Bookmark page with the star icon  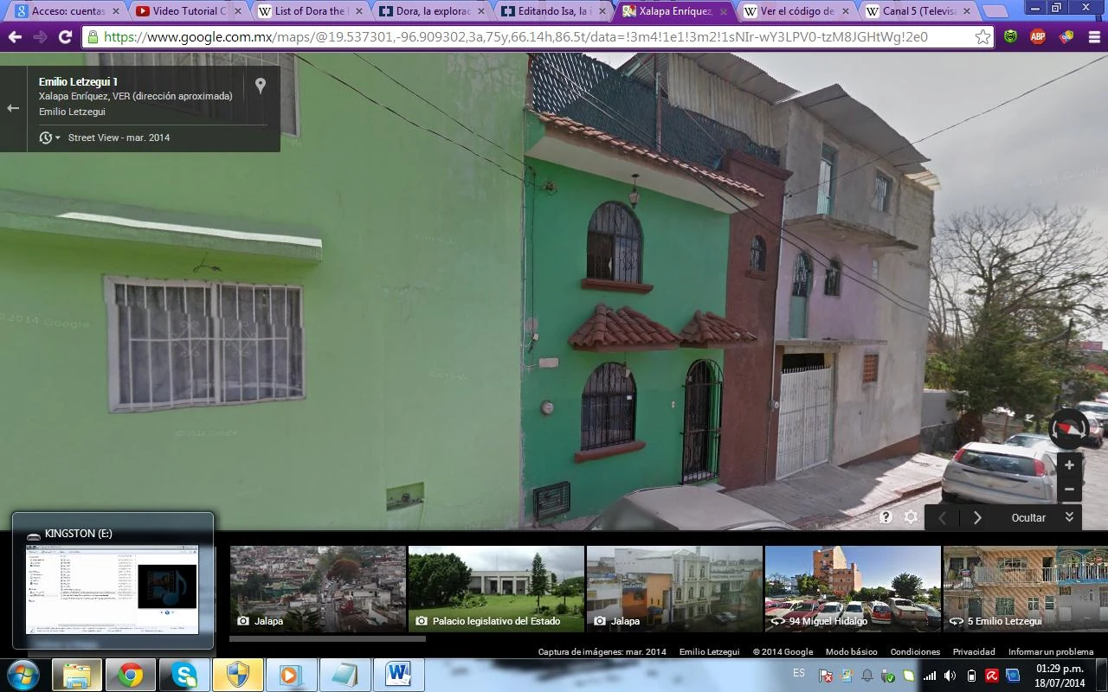(x=982, y=37)
